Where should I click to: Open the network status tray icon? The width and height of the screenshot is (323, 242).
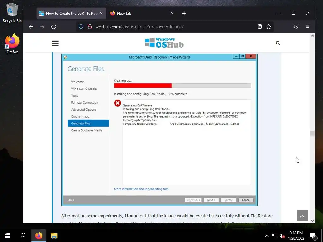pos(275,236)
